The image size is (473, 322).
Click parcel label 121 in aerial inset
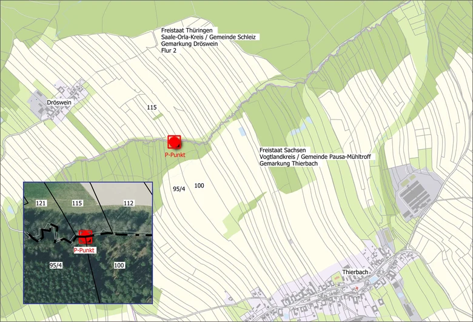[41, 203]
